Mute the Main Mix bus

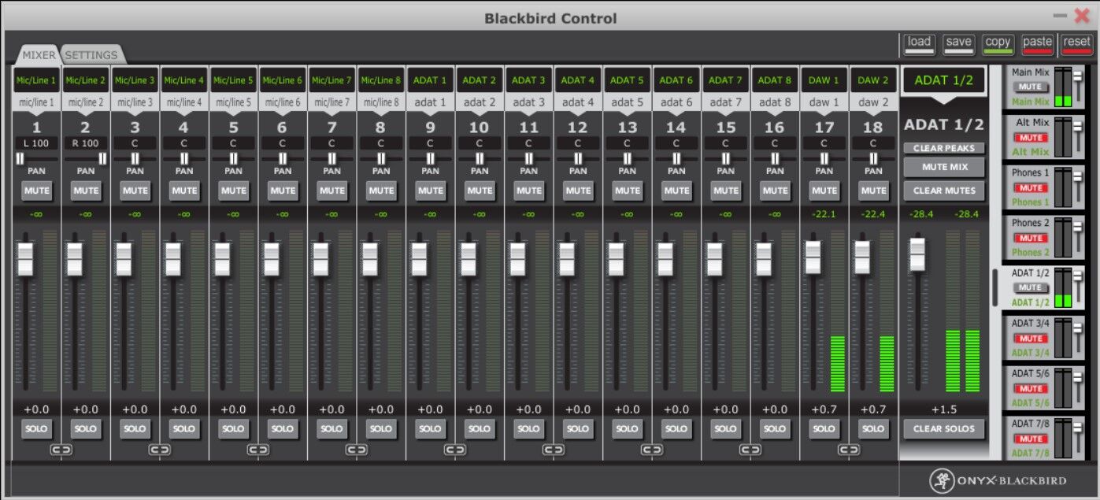click(1031, 87)
